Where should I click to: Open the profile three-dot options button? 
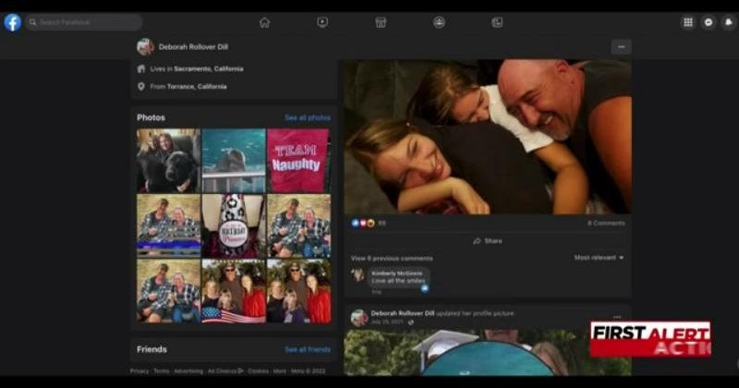click(621, 47)
